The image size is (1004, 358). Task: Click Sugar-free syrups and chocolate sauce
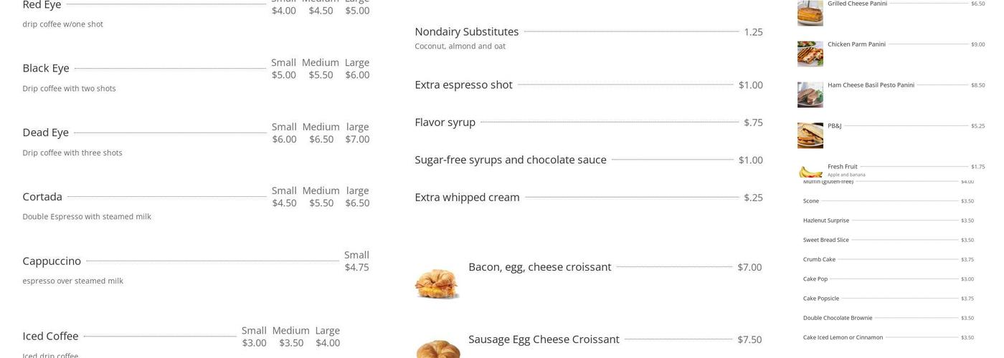point(510,160)
